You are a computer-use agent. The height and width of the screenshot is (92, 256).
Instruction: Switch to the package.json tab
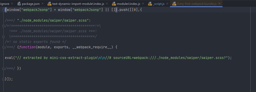point(31,4)
